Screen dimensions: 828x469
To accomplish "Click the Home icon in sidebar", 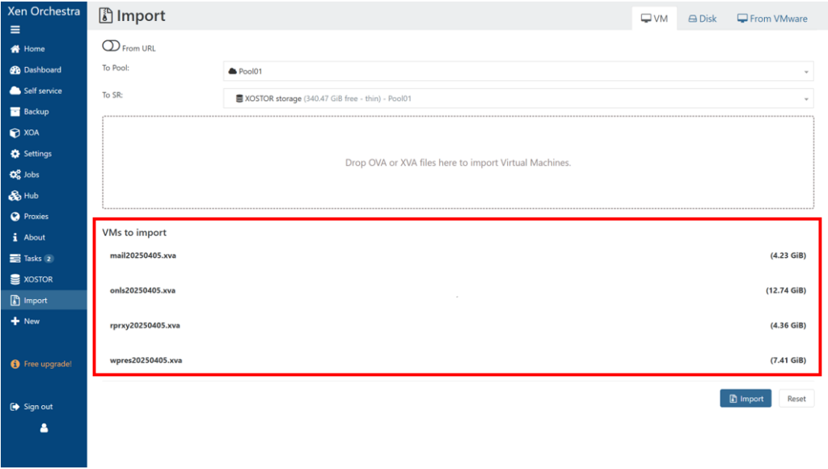I will (15, 49).
